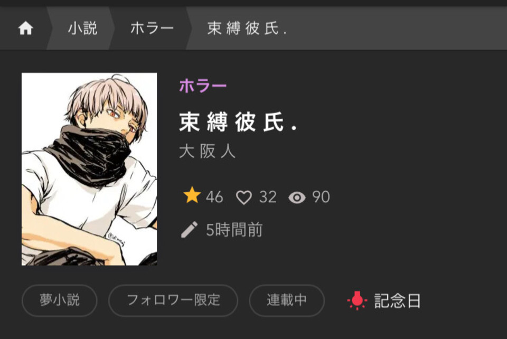Select the フォロワー限定 tag
The height and width of the screenshot is (339, 507).
point(173,300)
